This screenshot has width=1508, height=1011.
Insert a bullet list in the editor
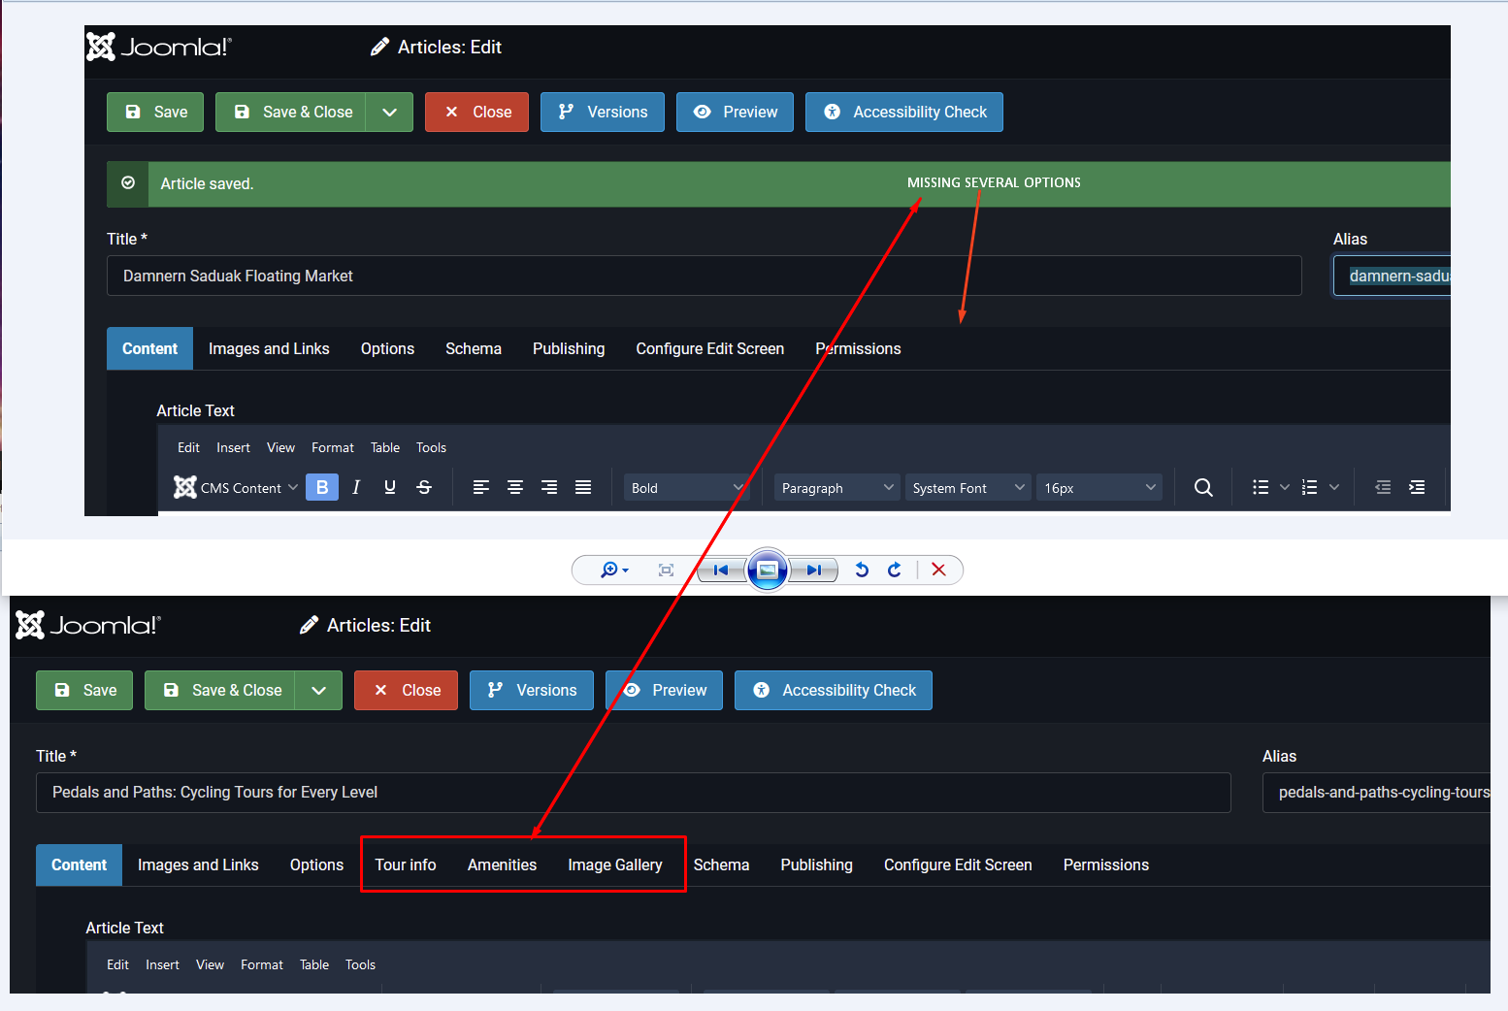click(1261, 487)
